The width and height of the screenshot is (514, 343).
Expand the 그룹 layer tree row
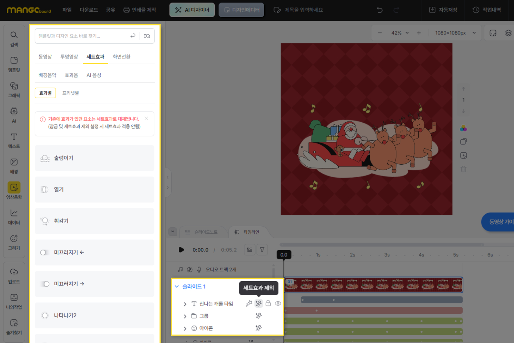pos(185,316)
